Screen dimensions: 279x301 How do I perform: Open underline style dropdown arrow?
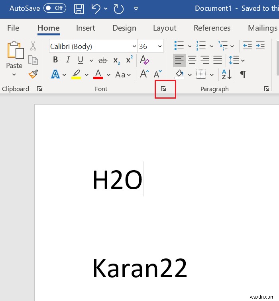pos(91,61)
